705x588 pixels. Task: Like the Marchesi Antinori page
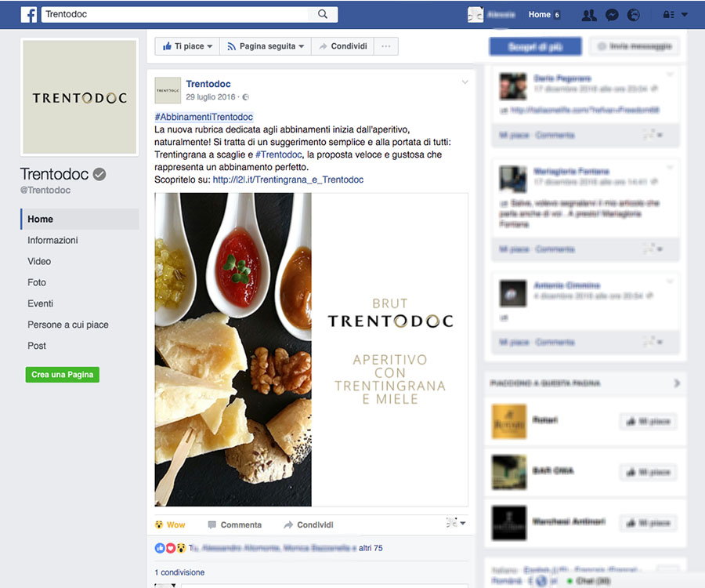[x=648, y=523]
